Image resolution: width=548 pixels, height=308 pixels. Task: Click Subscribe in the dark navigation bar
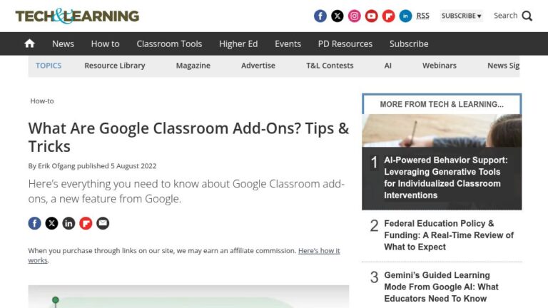point(409,44)
